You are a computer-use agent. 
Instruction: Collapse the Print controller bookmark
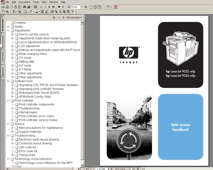click(8, 101)
